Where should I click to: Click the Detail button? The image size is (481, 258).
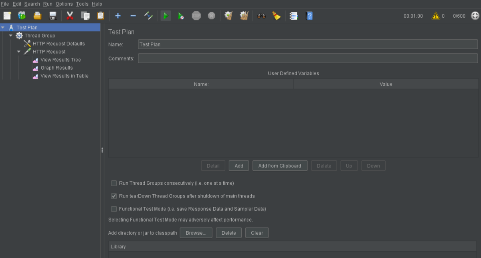[213, 166]
